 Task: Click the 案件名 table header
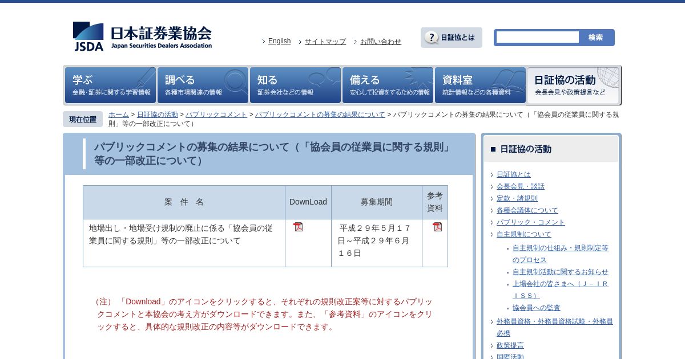pos(184,202)
